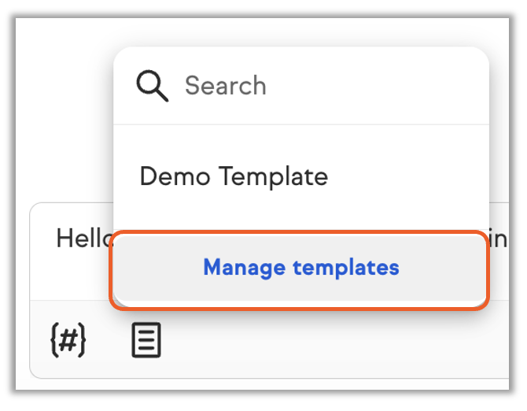The height and width of the screenshot is (411, 527).
Task: Open the templates document icon
Action: [x=146, y=341]
